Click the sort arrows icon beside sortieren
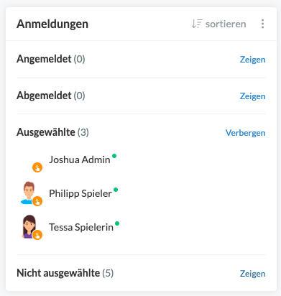 tap(197, 24)
